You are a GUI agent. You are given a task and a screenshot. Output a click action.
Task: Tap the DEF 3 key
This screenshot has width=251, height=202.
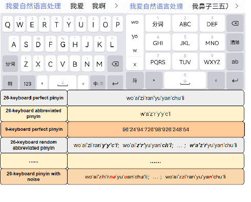(212, 23)
